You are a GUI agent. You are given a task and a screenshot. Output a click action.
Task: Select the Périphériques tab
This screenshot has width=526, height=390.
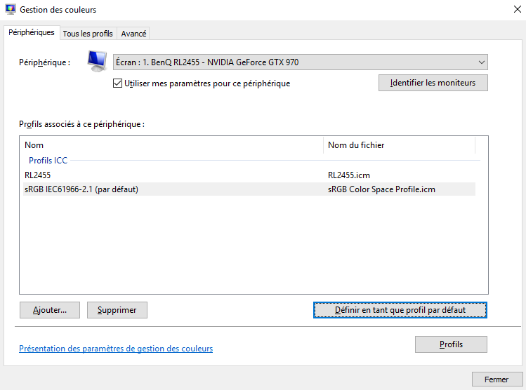pos(31,33)
